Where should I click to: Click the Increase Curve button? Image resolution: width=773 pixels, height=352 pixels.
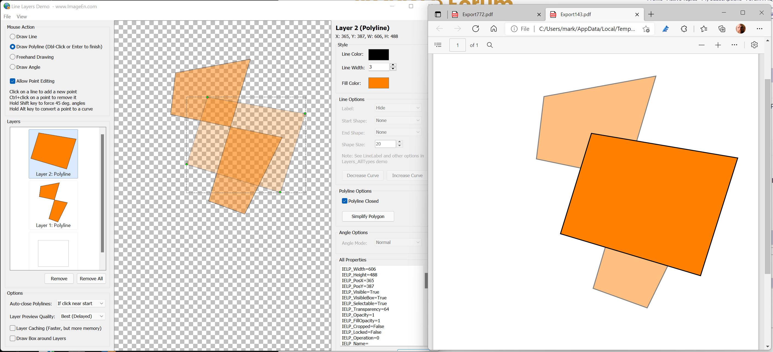407,175
